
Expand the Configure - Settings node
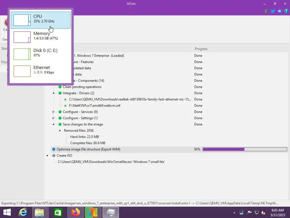pos(54,118)
